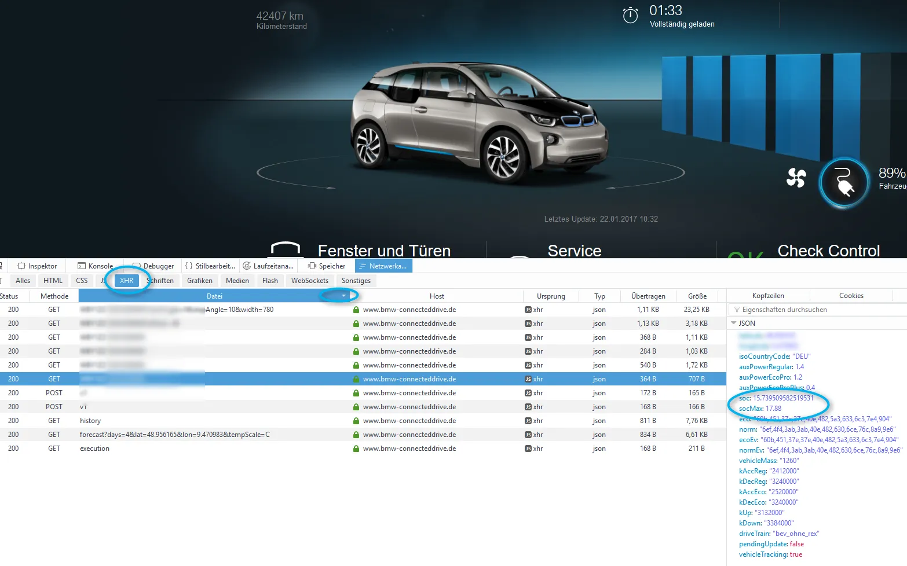Image resolution: width=907 pixels, height=566 pixels.
Task: Click the climate fan icon
Action: [796, 178]
